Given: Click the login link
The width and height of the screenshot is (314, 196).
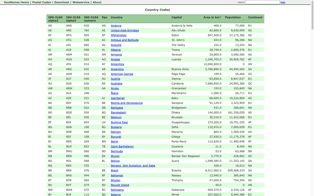Looking at the screenshot, I should click(x=283, y=2).
